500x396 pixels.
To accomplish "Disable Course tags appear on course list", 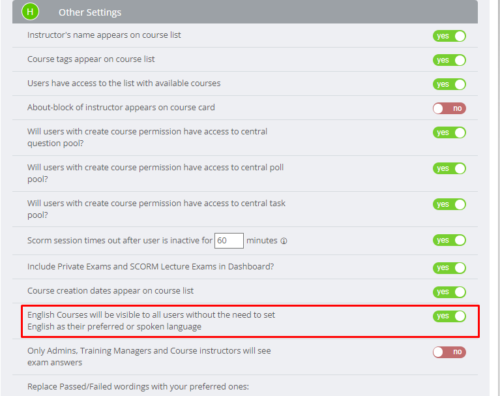I will (x=449, y=60).
